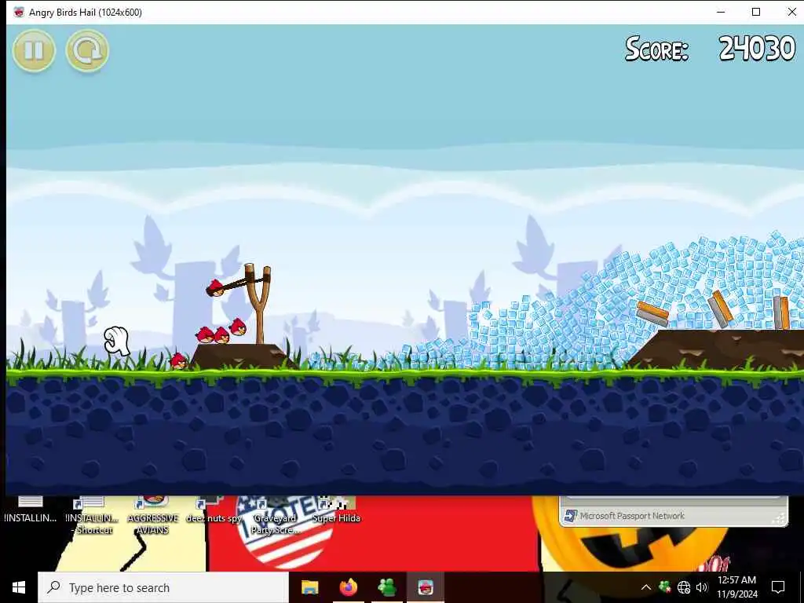Minimize the Angry Birds Hail window

point(721,12)
